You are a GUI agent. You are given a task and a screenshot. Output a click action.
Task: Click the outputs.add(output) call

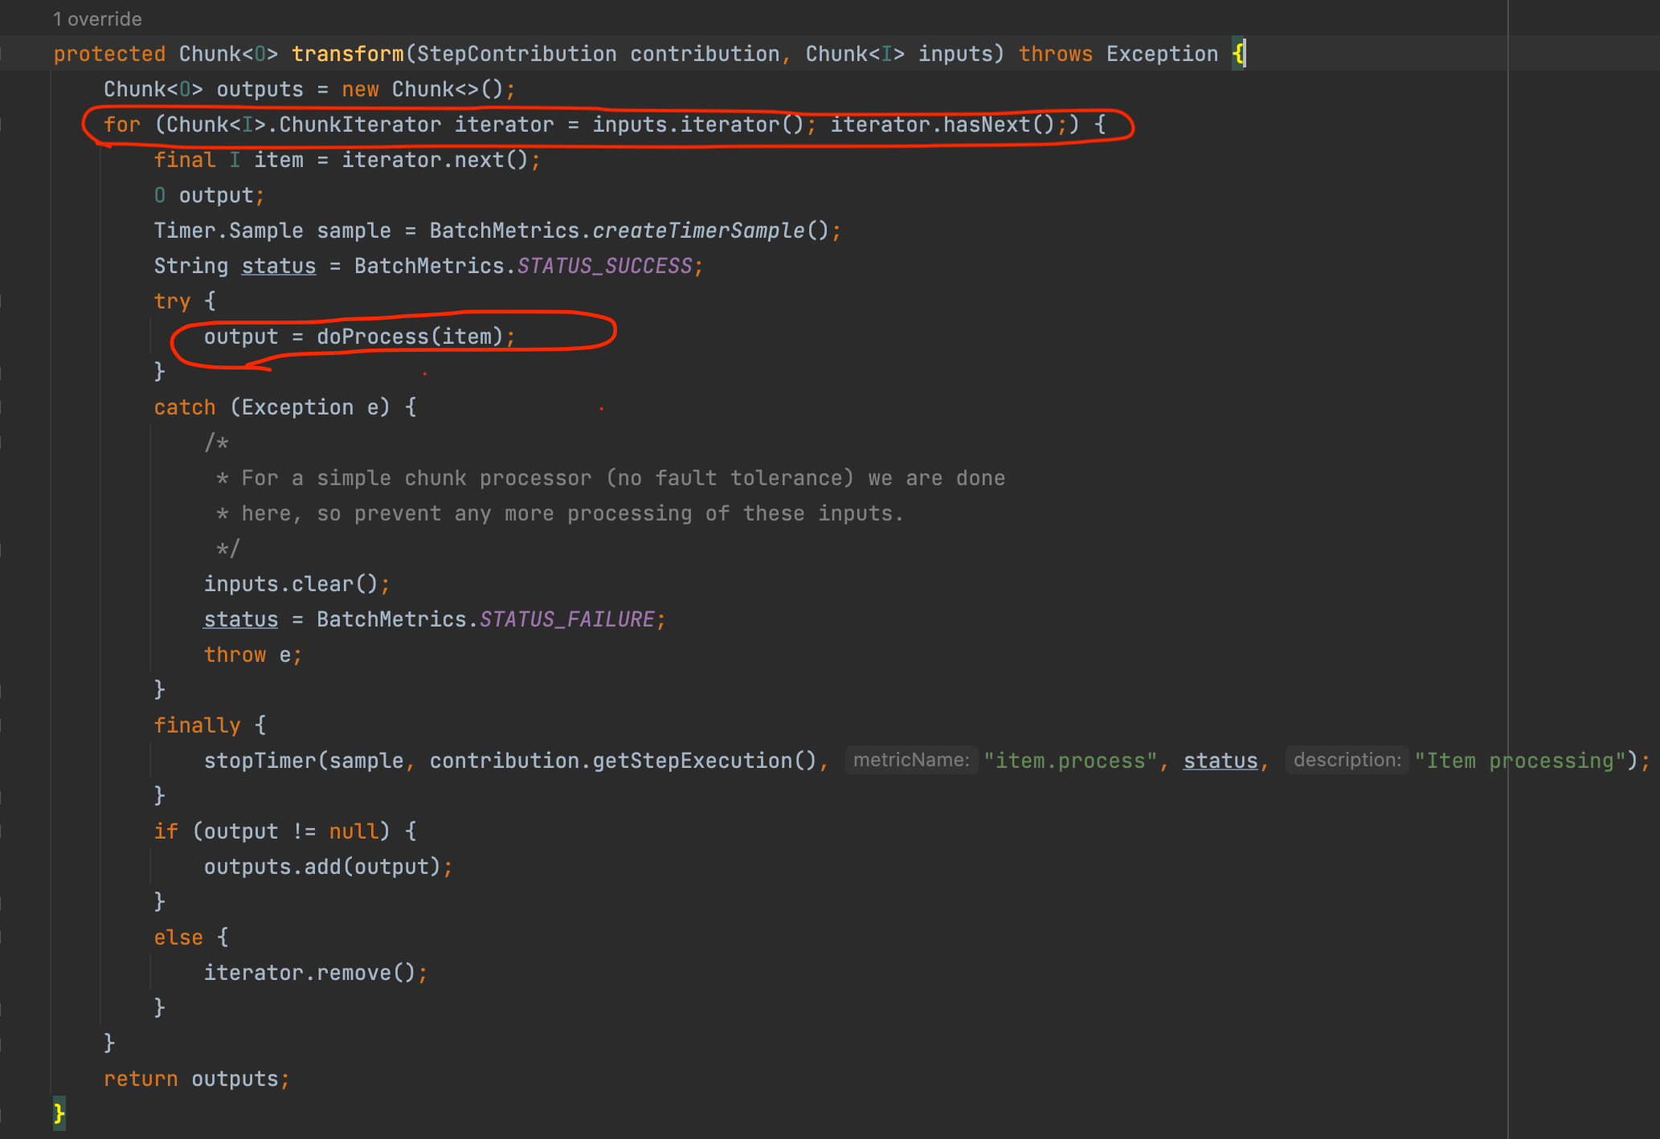pos(322,867)
